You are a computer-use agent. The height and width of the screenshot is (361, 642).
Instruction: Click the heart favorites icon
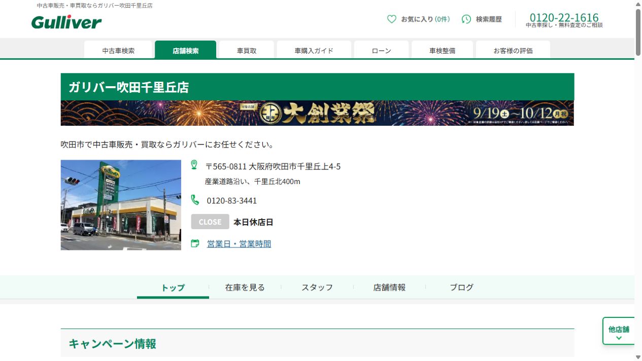pyautogui.click(x=392, y=19)
